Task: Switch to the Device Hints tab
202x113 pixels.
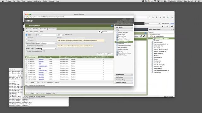Action: pyautogui.click(x=43, y=29)
